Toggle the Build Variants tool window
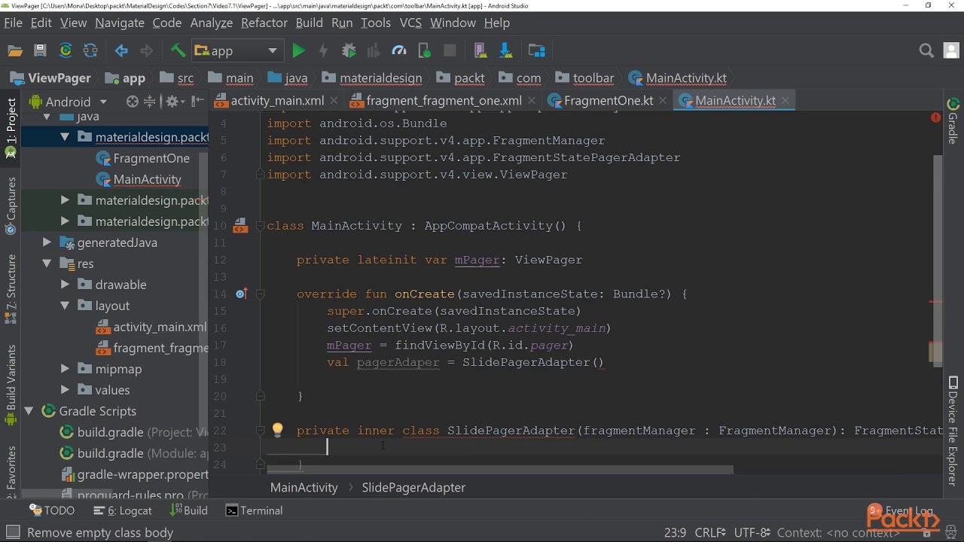The width and height of the screenshot is (964, 542). (11, 385)
